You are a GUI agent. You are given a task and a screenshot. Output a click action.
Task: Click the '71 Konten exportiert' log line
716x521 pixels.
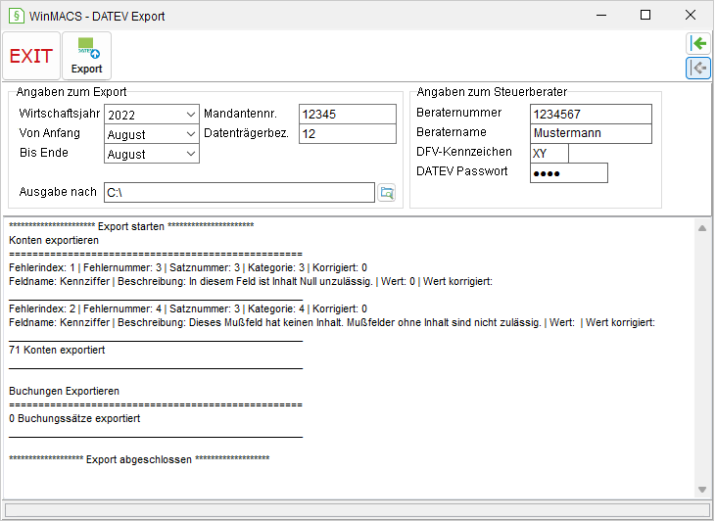[57, 350]
